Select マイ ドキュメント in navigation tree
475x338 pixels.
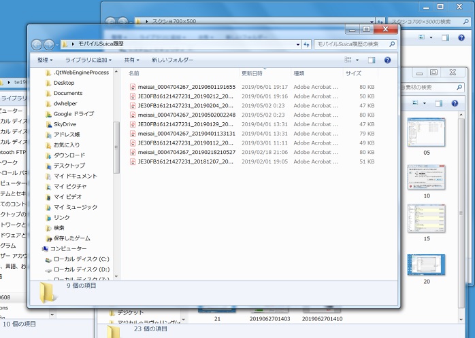tap(76, 176)
